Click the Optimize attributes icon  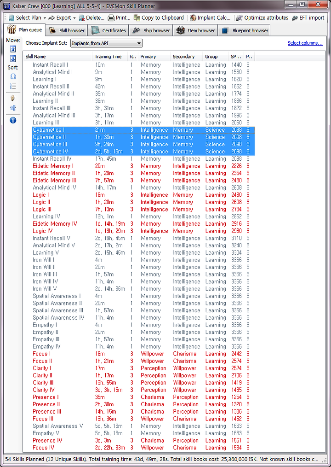click(240, 18)
